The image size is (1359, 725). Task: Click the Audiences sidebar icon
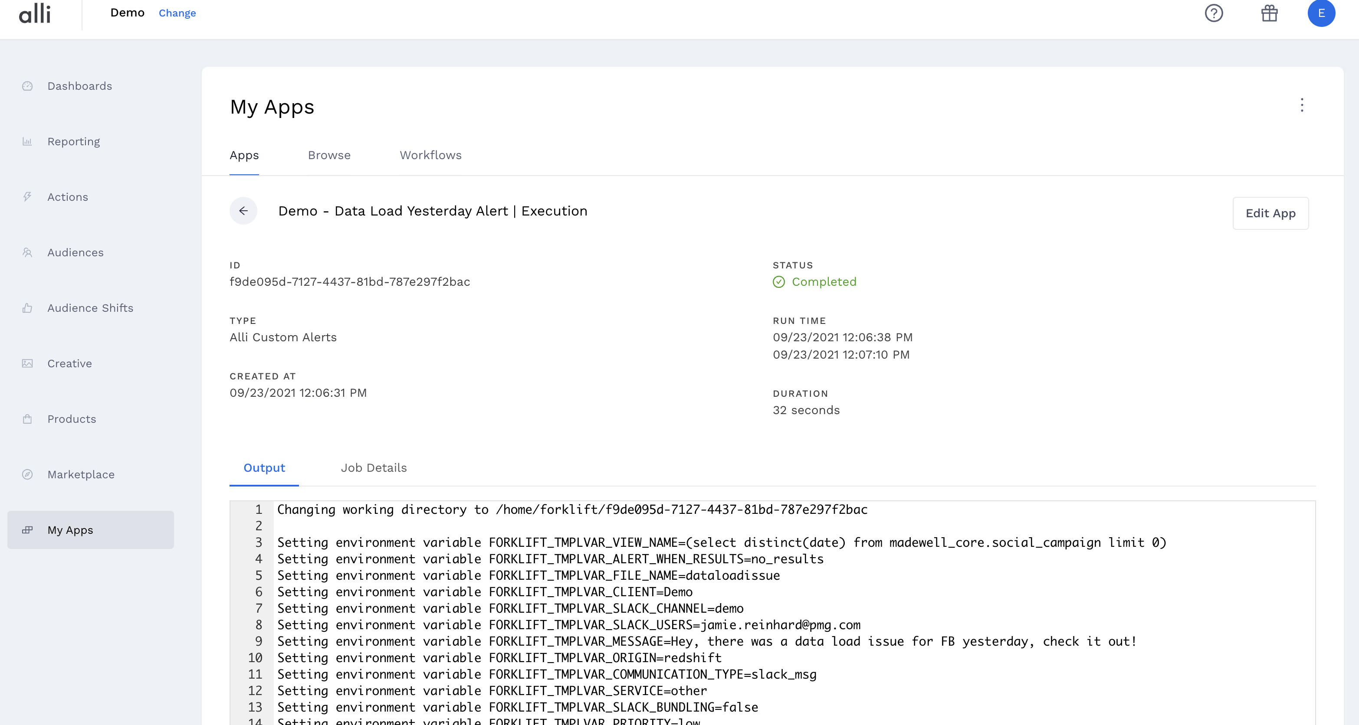pyautogui.click(x=28, y=252)
